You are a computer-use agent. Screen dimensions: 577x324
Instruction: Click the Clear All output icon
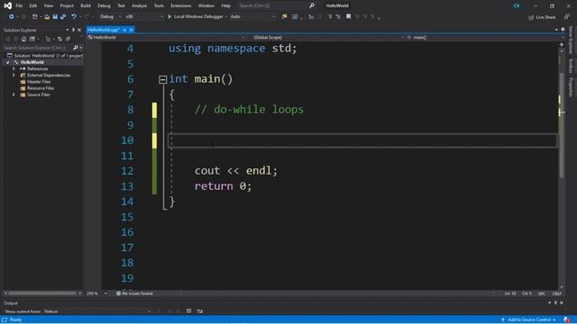click(188, 311)
